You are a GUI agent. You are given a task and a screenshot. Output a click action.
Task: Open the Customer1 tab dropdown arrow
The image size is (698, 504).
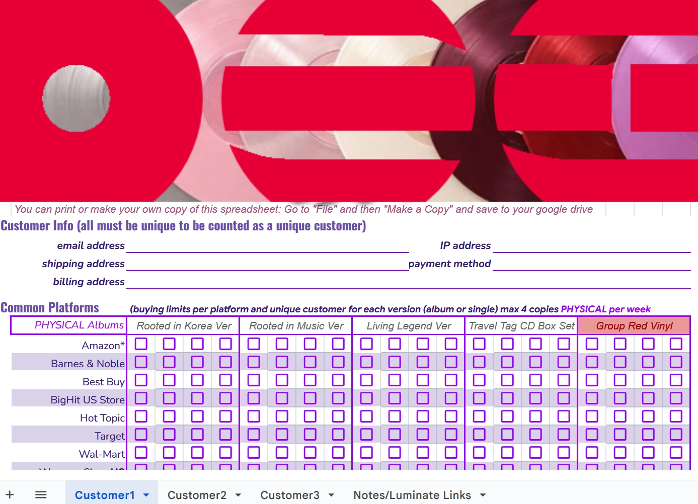click(146, 495)
